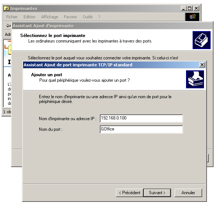215x207 pixels.
Task: Open the Favoris menu
Action: [70, 17]
